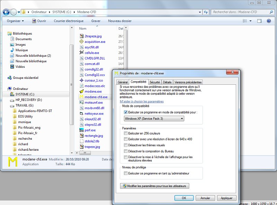
Task: Select the EOS Utility folder
Action: [25, 116]
